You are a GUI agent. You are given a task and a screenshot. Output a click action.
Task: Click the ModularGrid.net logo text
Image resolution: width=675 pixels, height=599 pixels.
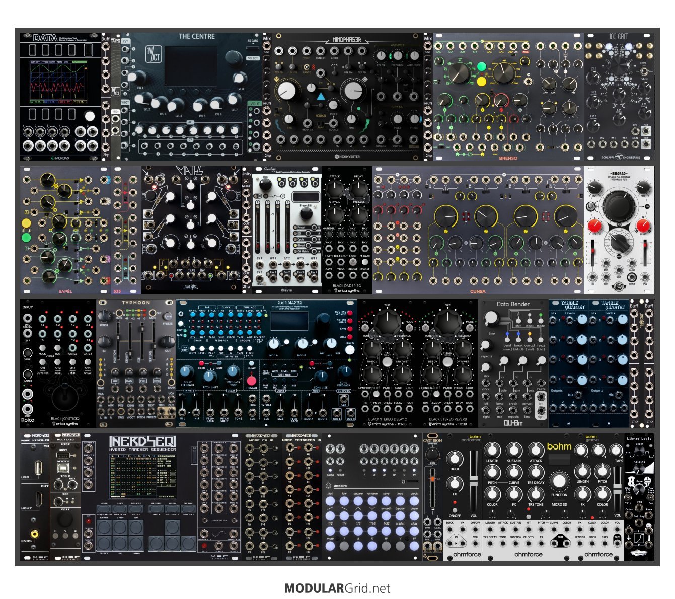click(337, 588)
